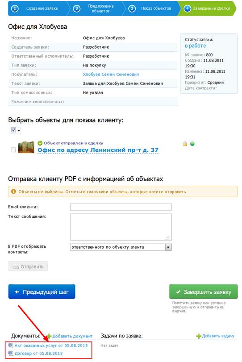Click document icon next to 'Договор от 05.08.2013'

coord(11,353)
